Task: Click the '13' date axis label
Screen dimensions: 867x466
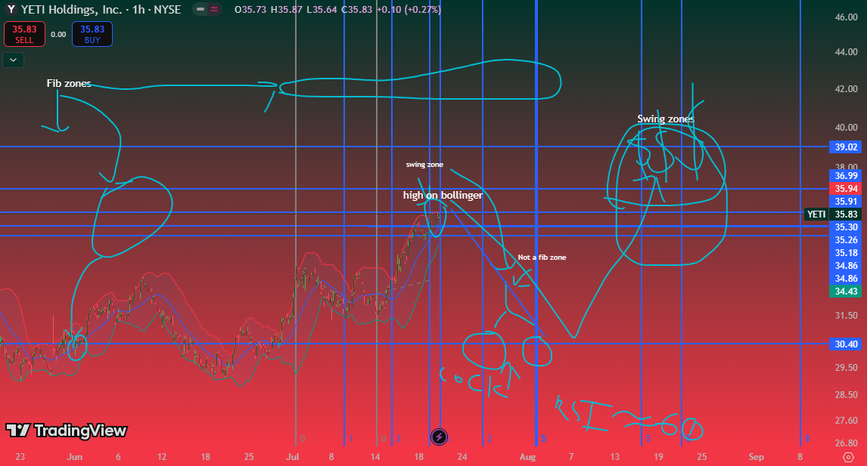Action: coord(615,457)
